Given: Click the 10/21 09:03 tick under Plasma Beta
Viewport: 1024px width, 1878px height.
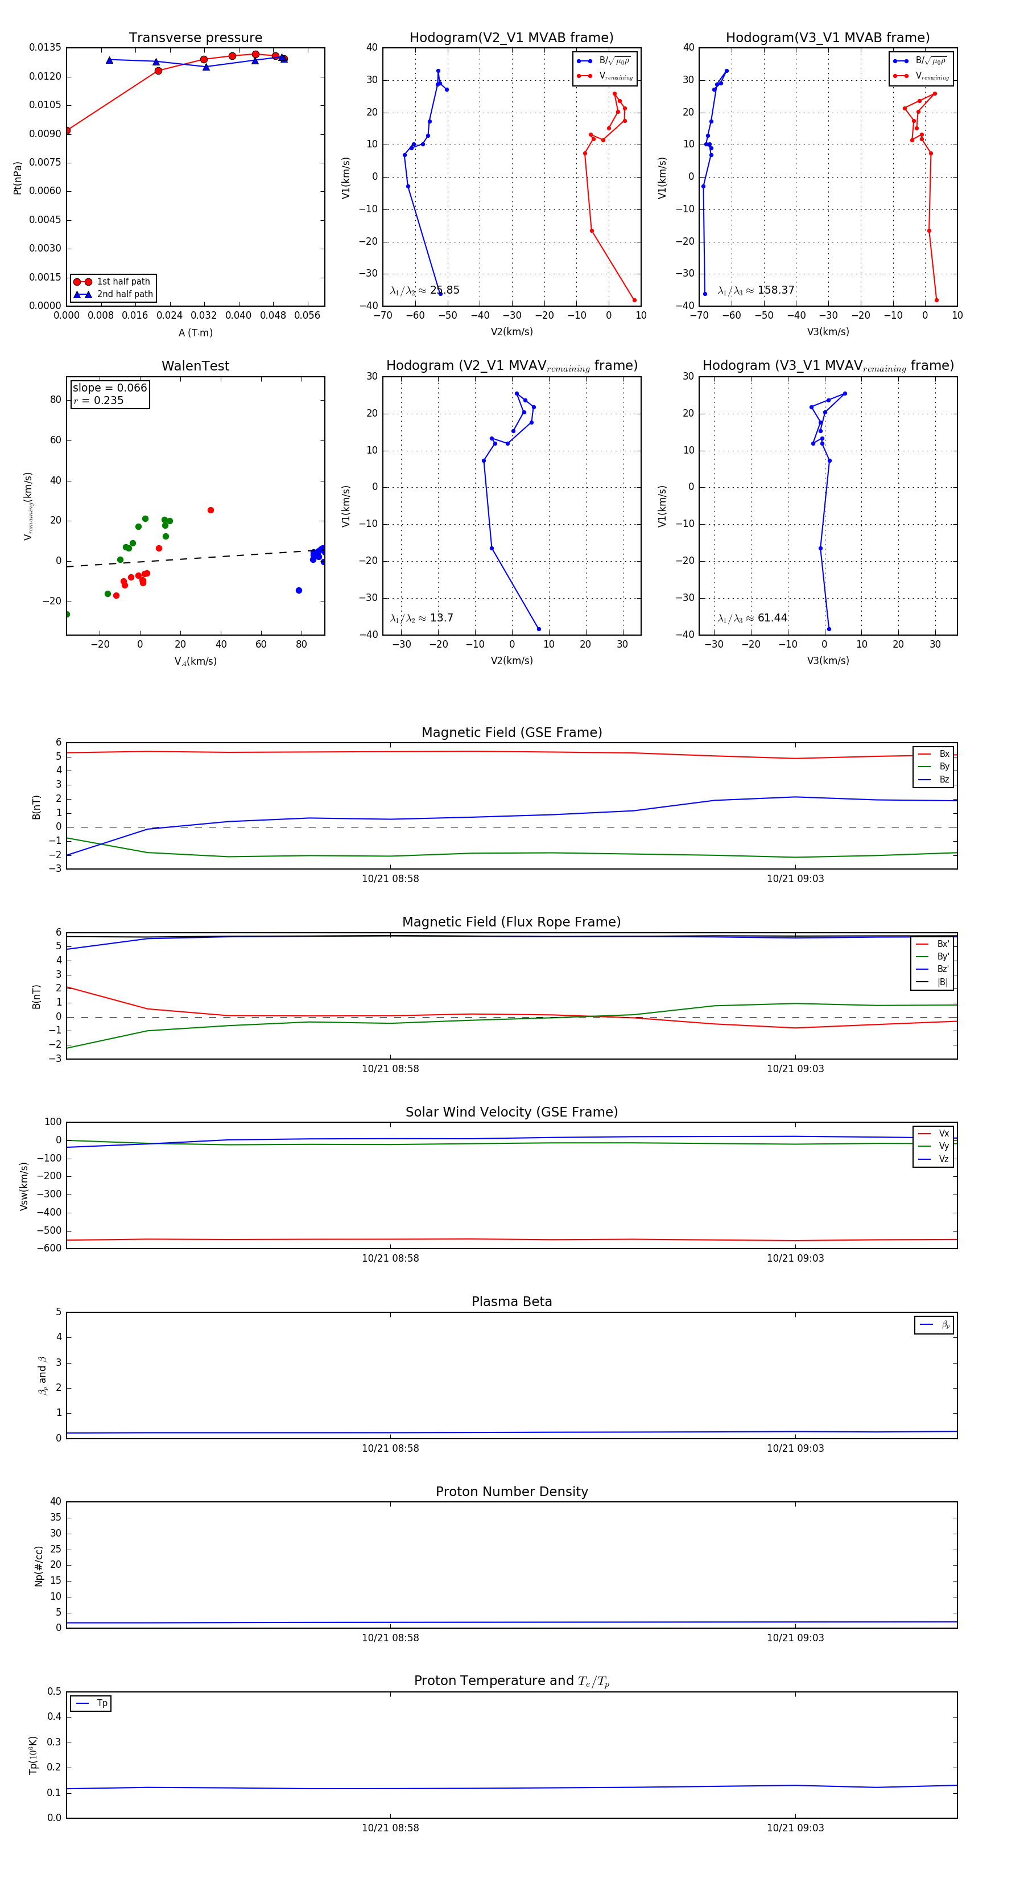Looking at the screenshot, I should click(795, 1448).
